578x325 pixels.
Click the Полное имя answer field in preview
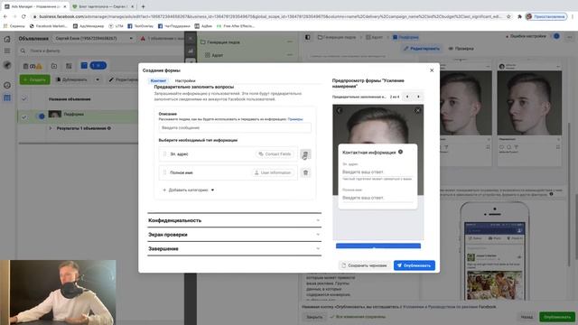tap(378, 198)
